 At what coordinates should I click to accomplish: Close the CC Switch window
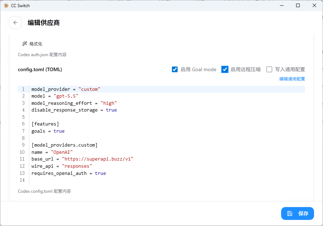[x=314, y=6]
